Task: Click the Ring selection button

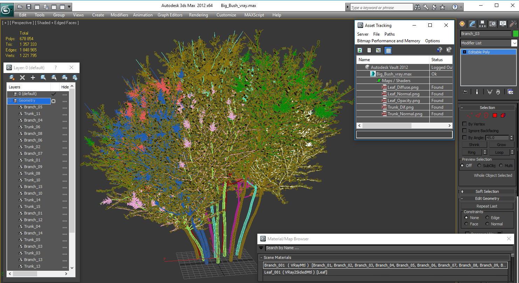Action: pos(472,152)
